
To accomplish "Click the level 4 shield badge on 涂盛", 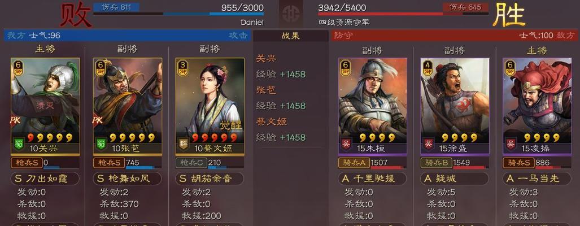I will (x=429, y=68).
